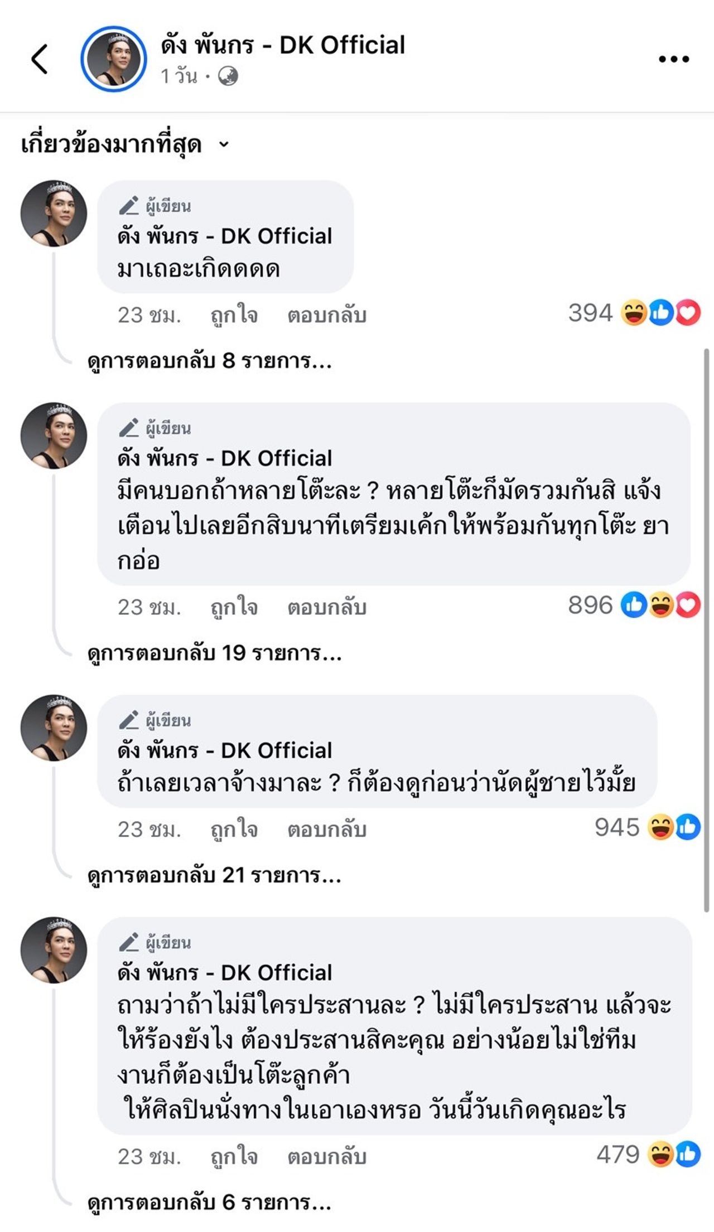The width and height of the screenshot is (714, 1232).
Task: Like the comment about ไม่มีใครประสาน
Action: tap(234, 1157)
